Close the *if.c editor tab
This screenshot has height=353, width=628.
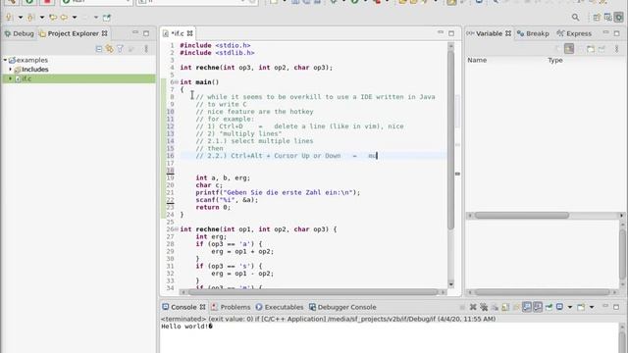pyautogui.click(x=189, y=33)
